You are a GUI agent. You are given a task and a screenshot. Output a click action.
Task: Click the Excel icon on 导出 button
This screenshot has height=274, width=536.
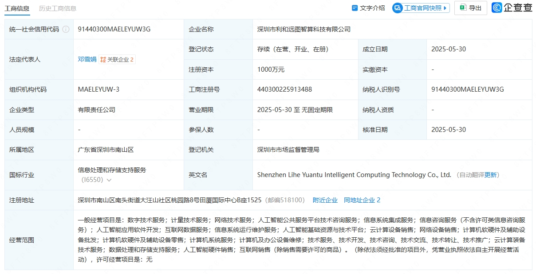click(463, 8)
